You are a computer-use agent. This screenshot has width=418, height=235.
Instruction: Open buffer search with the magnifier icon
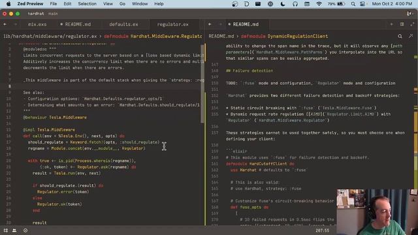400,37
